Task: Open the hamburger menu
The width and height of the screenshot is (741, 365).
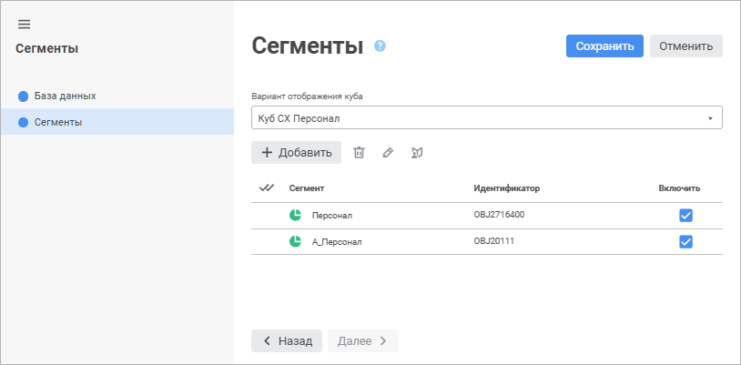Action: (24, 24)
